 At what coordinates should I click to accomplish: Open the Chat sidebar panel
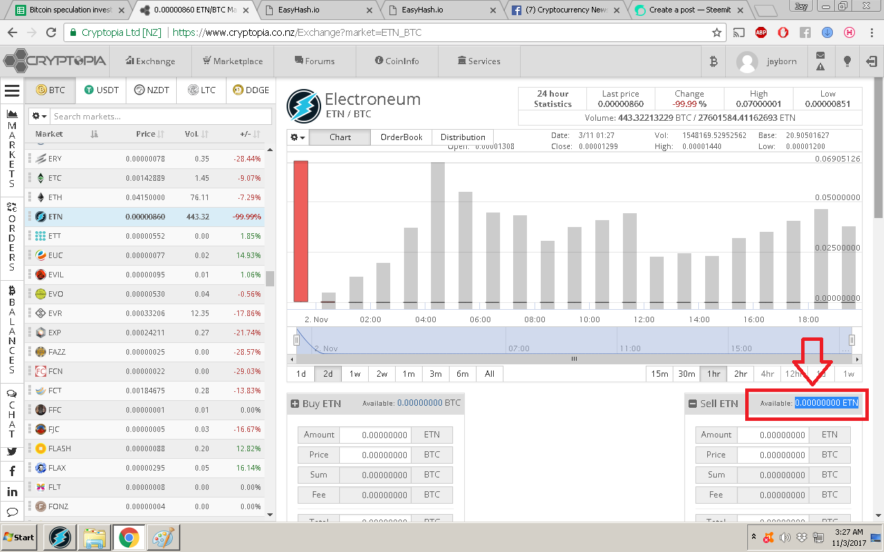click(x=12, y=413)
